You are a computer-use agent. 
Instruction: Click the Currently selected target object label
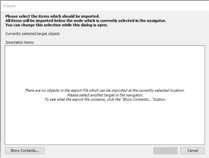[33, 34]
